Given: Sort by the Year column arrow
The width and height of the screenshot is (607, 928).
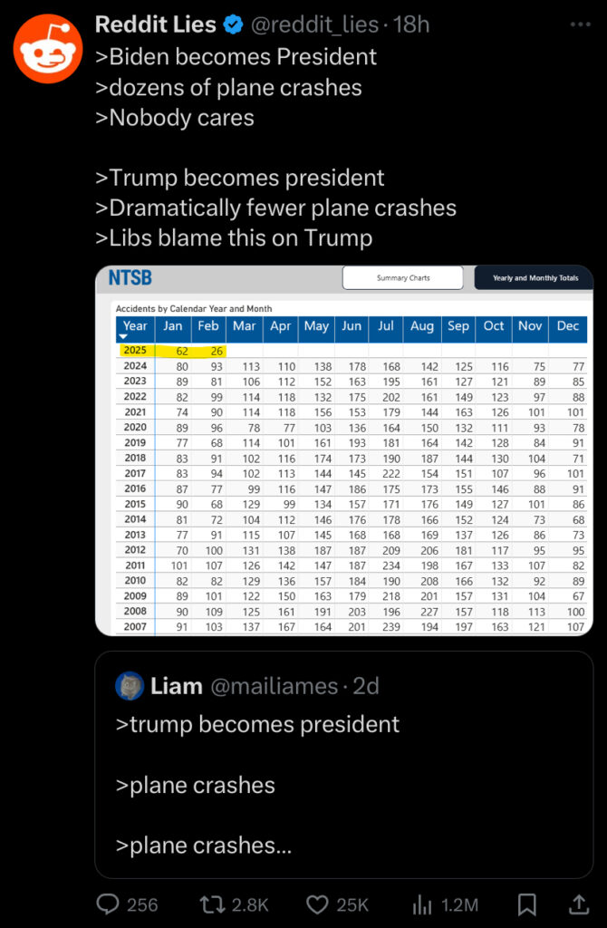Looking at the screenshot, I should click(123, 337).
